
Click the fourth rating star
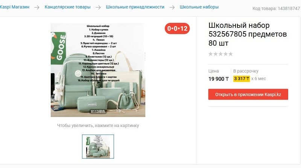pos(225,54)
